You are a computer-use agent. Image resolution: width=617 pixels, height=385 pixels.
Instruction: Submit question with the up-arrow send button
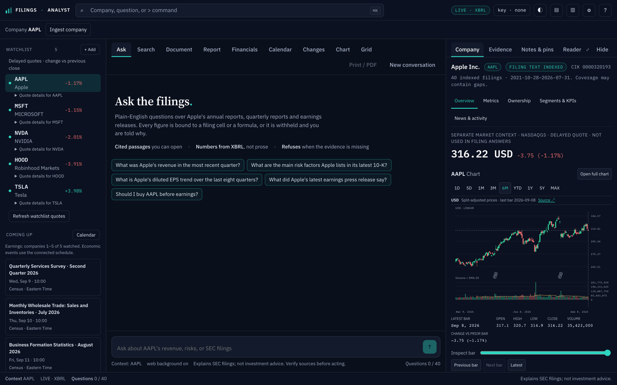pyautogui.click(x=429, y=347)
